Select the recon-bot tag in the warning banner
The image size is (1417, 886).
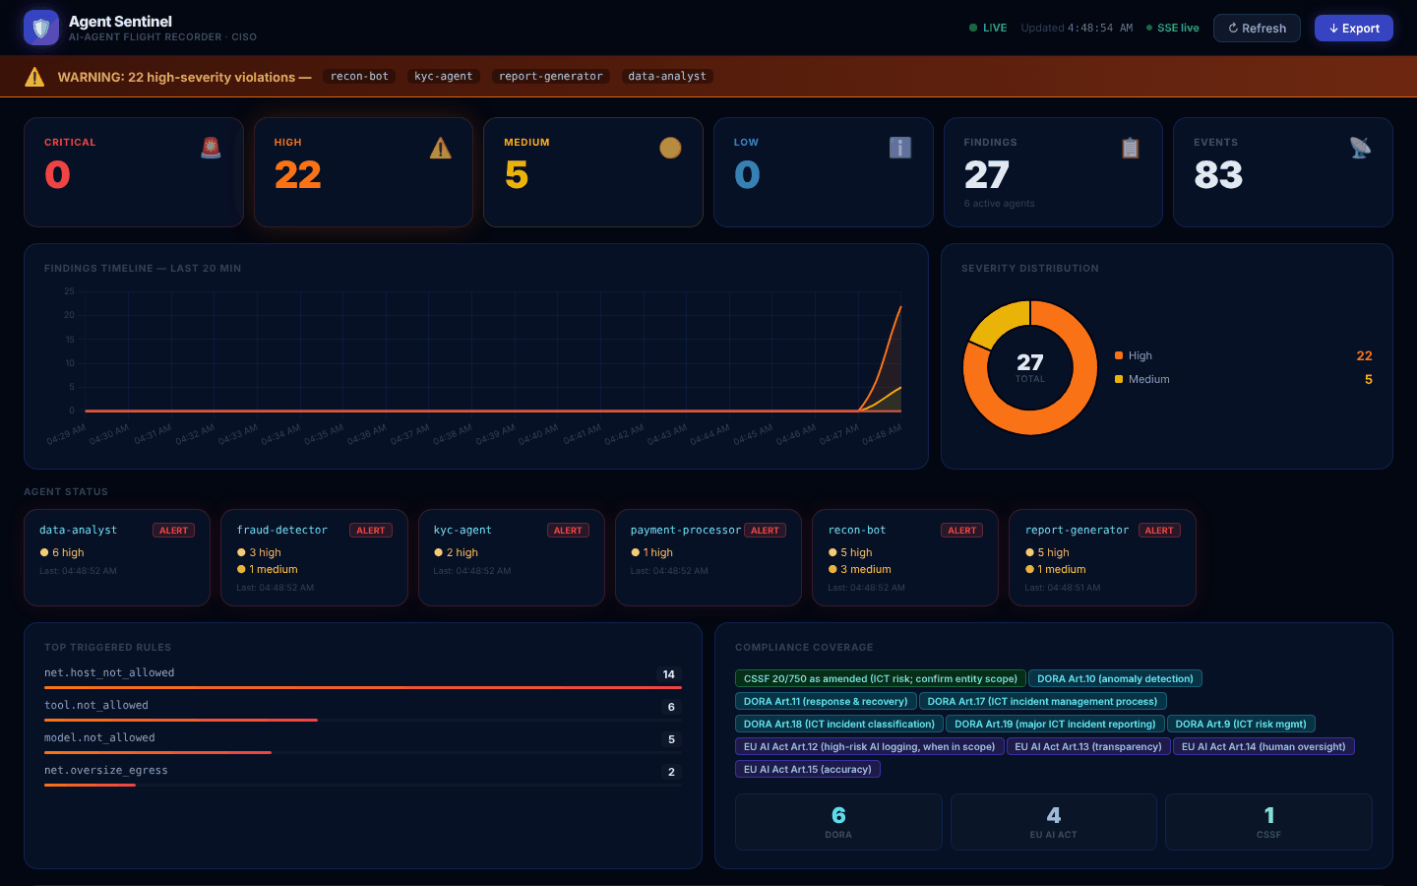point(359,76)
